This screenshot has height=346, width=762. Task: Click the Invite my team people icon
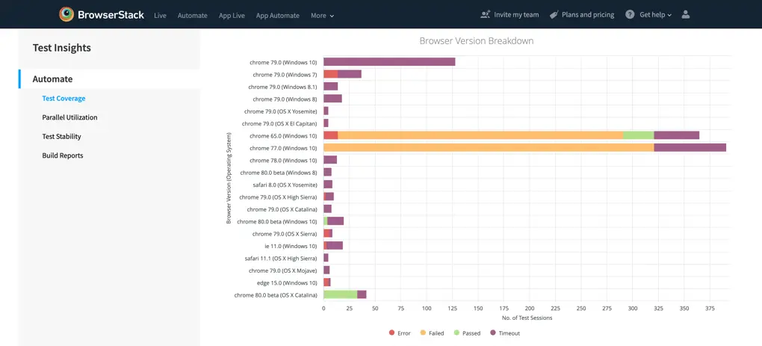point(485,15)
